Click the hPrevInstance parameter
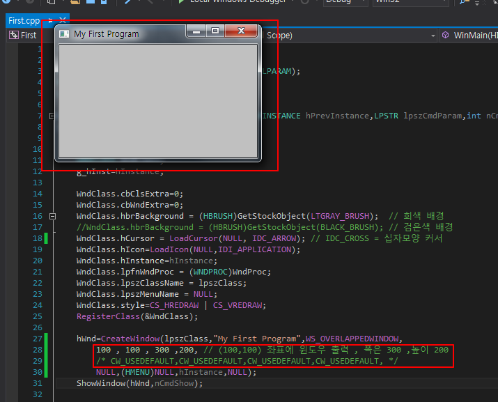This screenshot has width=498, height=402. click(x=337, y=116)
